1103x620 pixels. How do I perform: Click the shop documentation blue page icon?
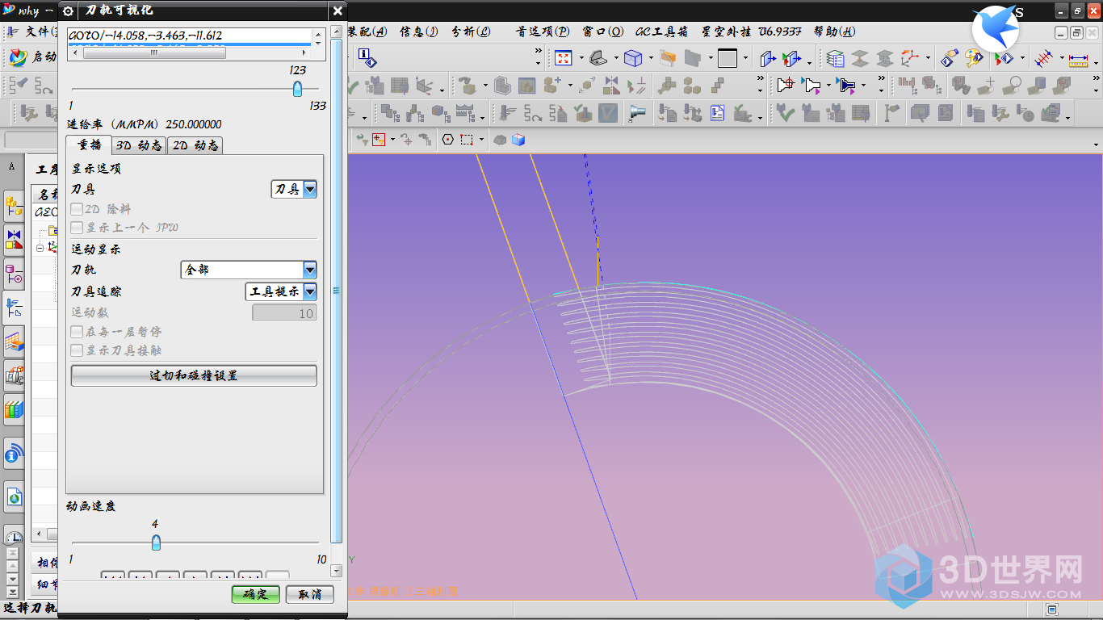717,113
